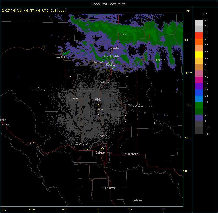Image resolution: width=218 pixels, height=213 pixels.
Task: Click the asterisk marker east of Innisfail
Action: (127, 77)
